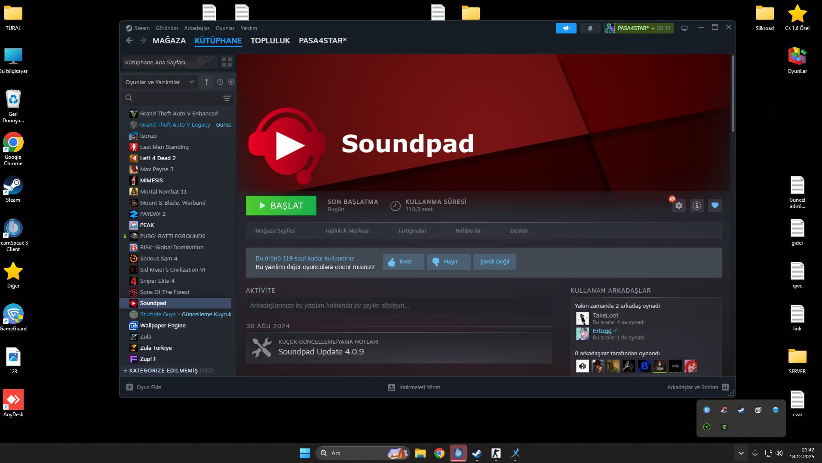The image size is (822, 463).
Task: Open the 'Topluluk Merkezi' link
Action: (347, 231)
